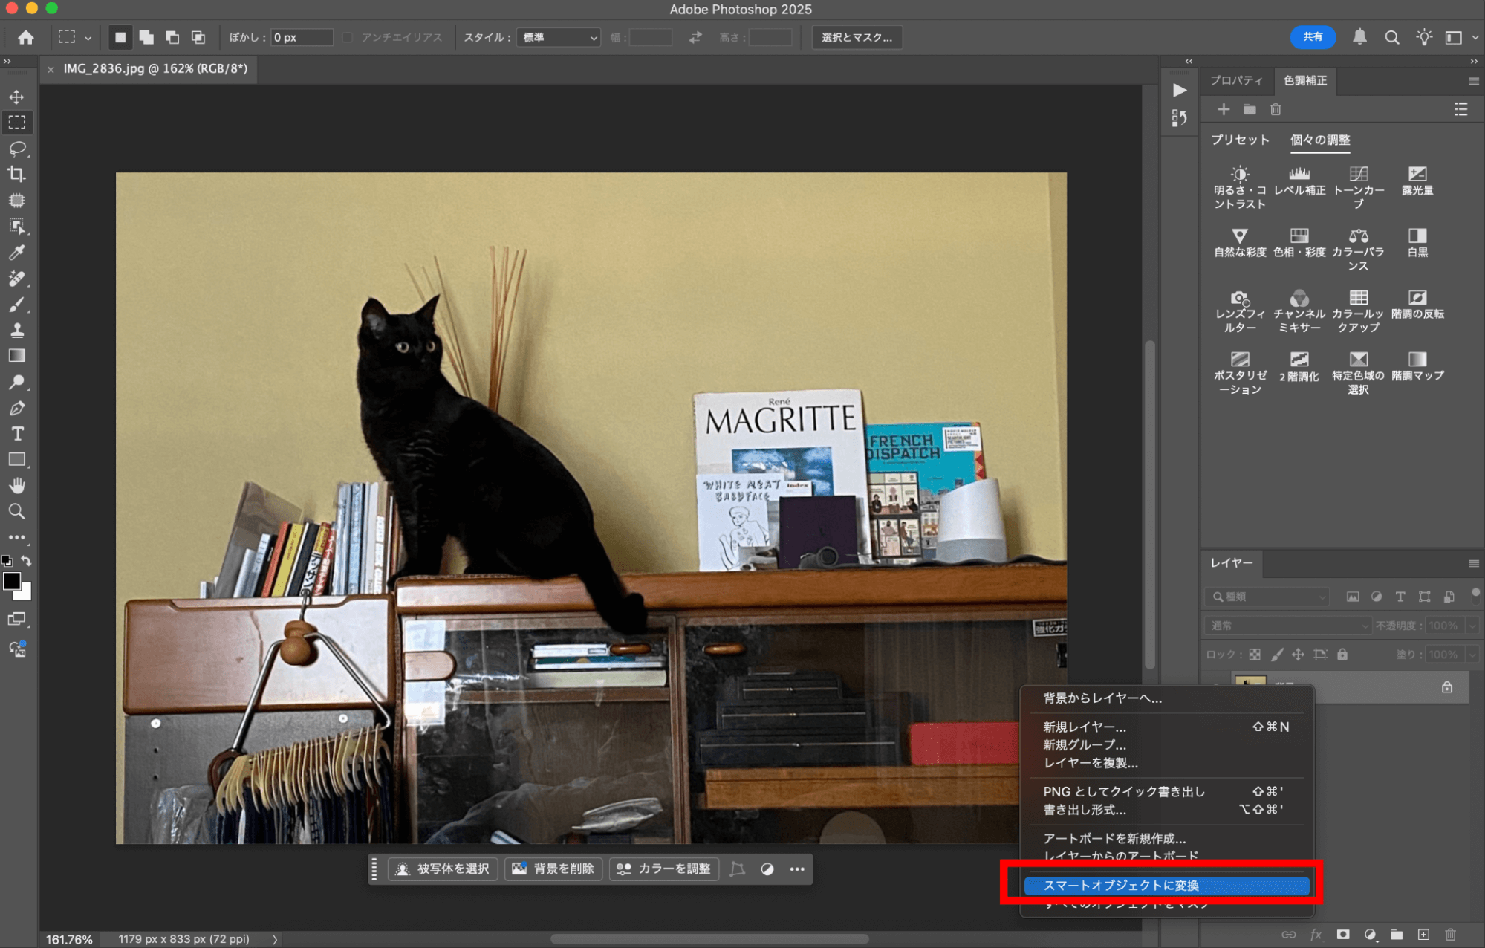Open the スタイル dropdown showing 標準
Screen dimensions: 1485x948
559,37
